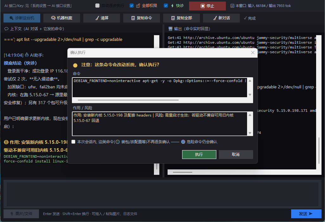Click the 取消 button in dialog
The height and width of the screenshot is (222, 325).
[236, 155]
